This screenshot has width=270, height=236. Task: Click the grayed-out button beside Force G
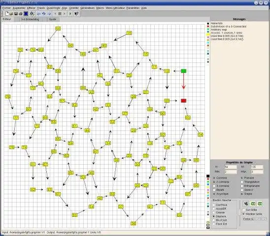[261, 219]
